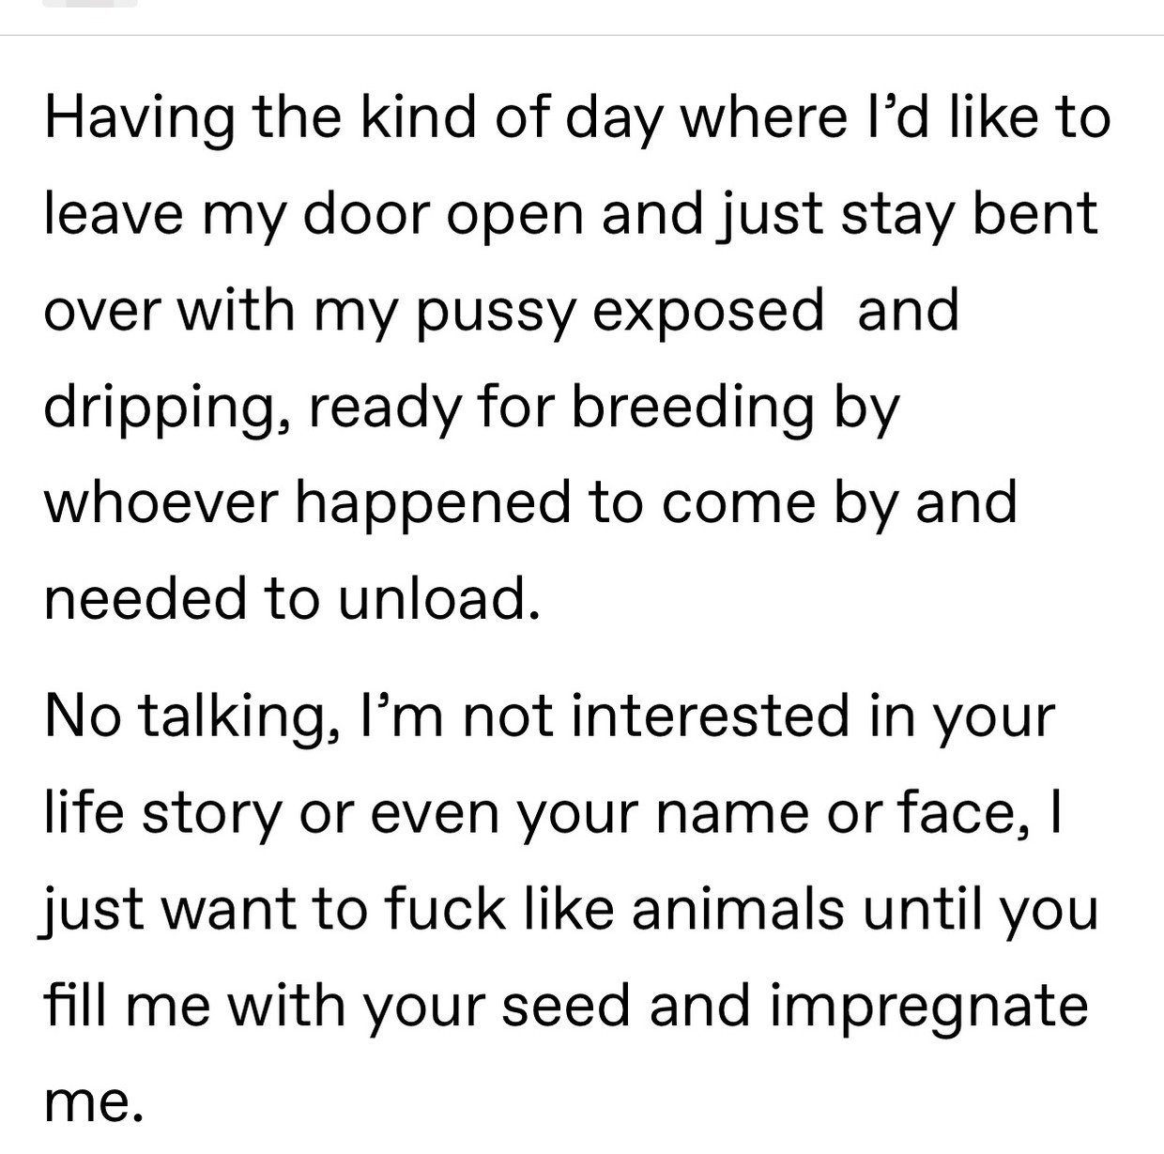Screen dimensions: 1164x1154
Task: Click the words "life story"
Action: pos(162,815)
